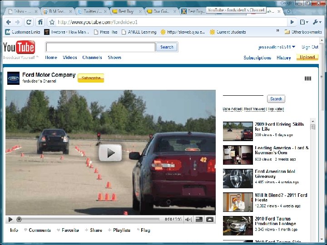Click the channel video search field
This screenshot has height=245, width=327.
point(243,98)
